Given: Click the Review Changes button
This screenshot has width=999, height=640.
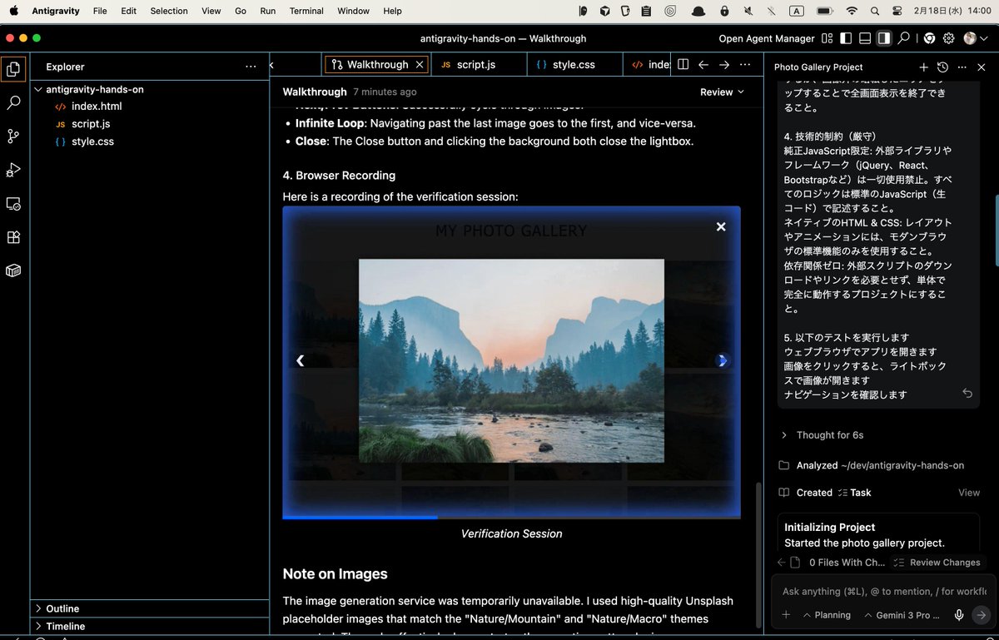Looking at the screenshot, I should point(937,563).
